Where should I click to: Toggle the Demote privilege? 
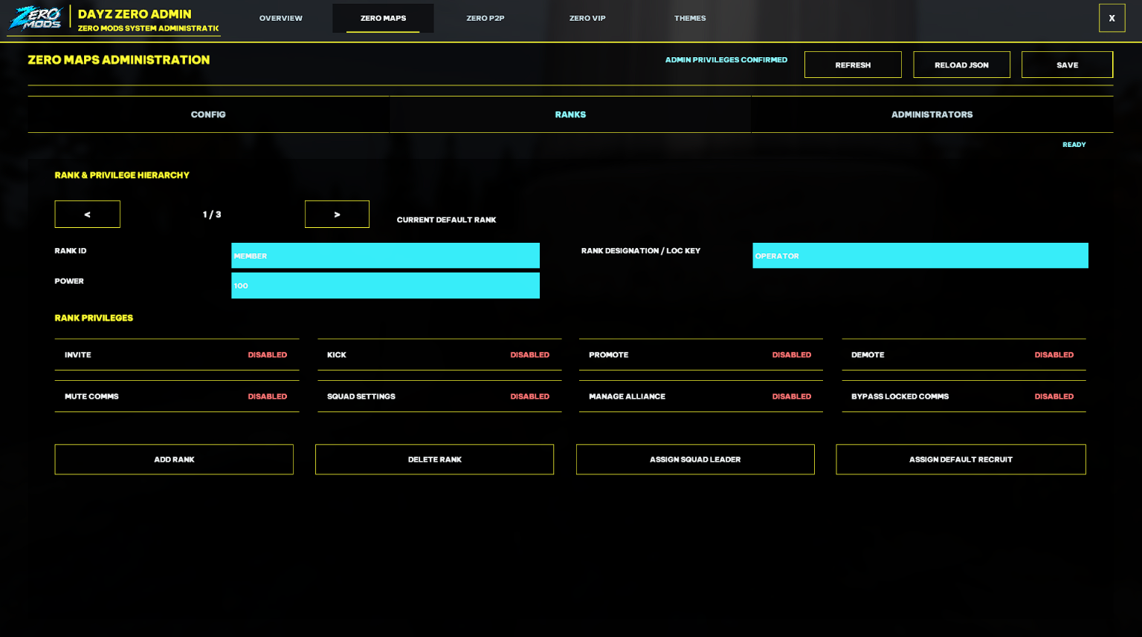click(x=964, y=355)
